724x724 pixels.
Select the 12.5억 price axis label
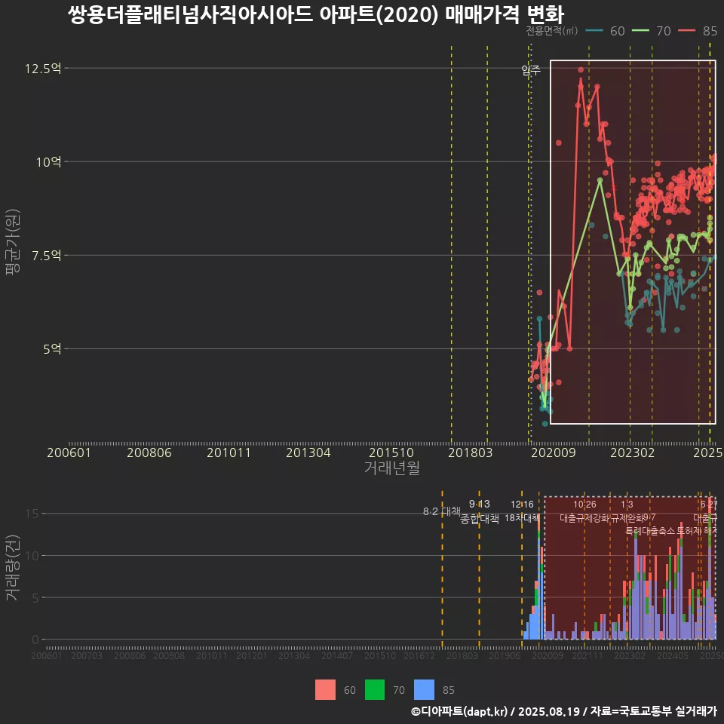coord(43,69)
